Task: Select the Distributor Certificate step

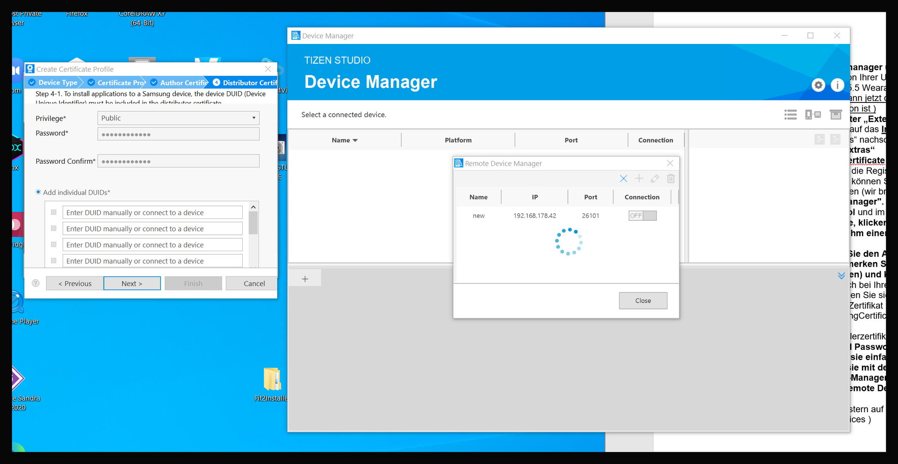Action: pyautogui.click(x=245, y=82)
